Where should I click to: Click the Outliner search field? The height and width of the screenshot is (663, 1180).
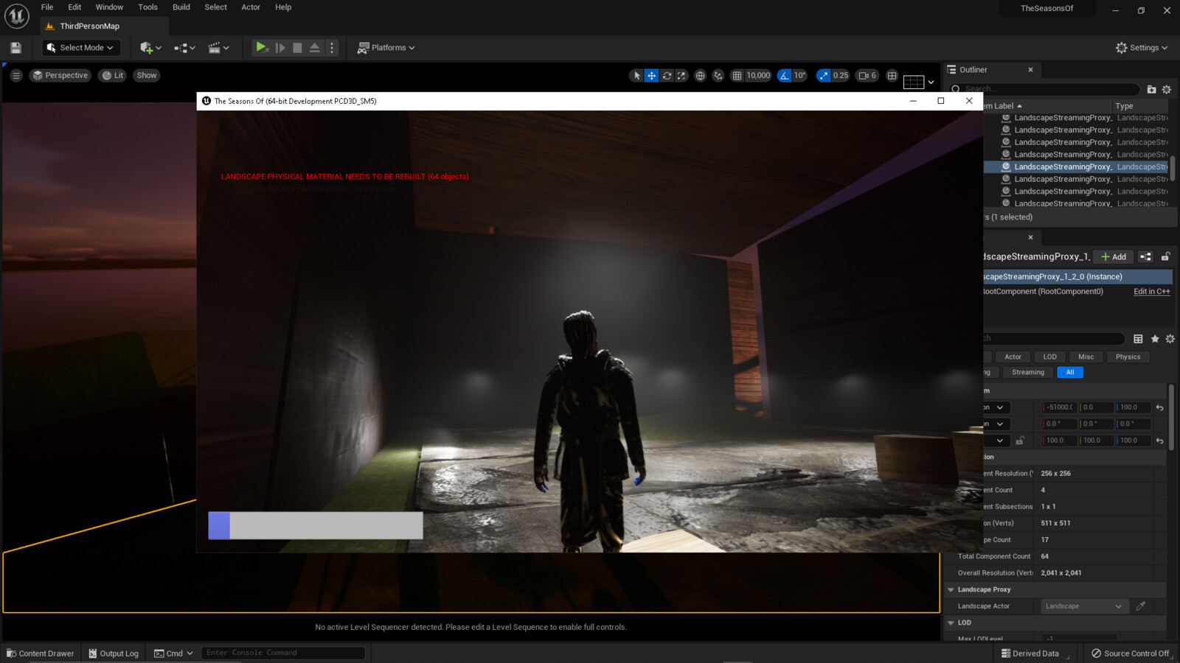1044,89
